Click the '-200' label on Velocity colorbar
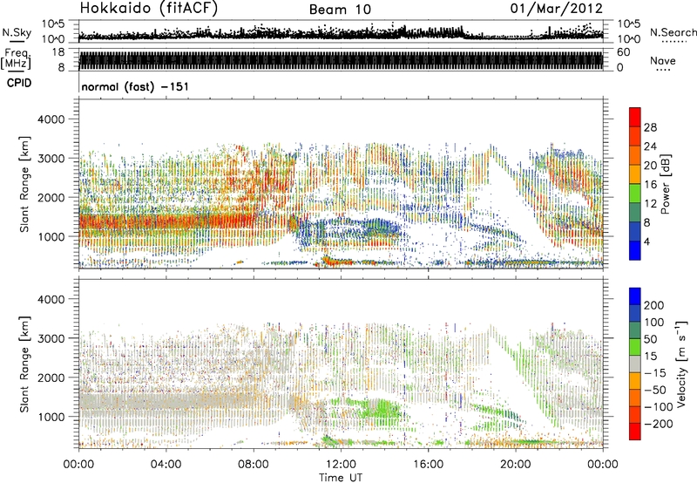The width and height of the screenshot is (697, 483). 659,424
